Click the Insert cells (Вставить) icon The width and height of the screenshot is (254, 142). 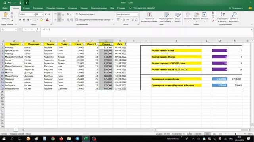click(x=188, y=14)
